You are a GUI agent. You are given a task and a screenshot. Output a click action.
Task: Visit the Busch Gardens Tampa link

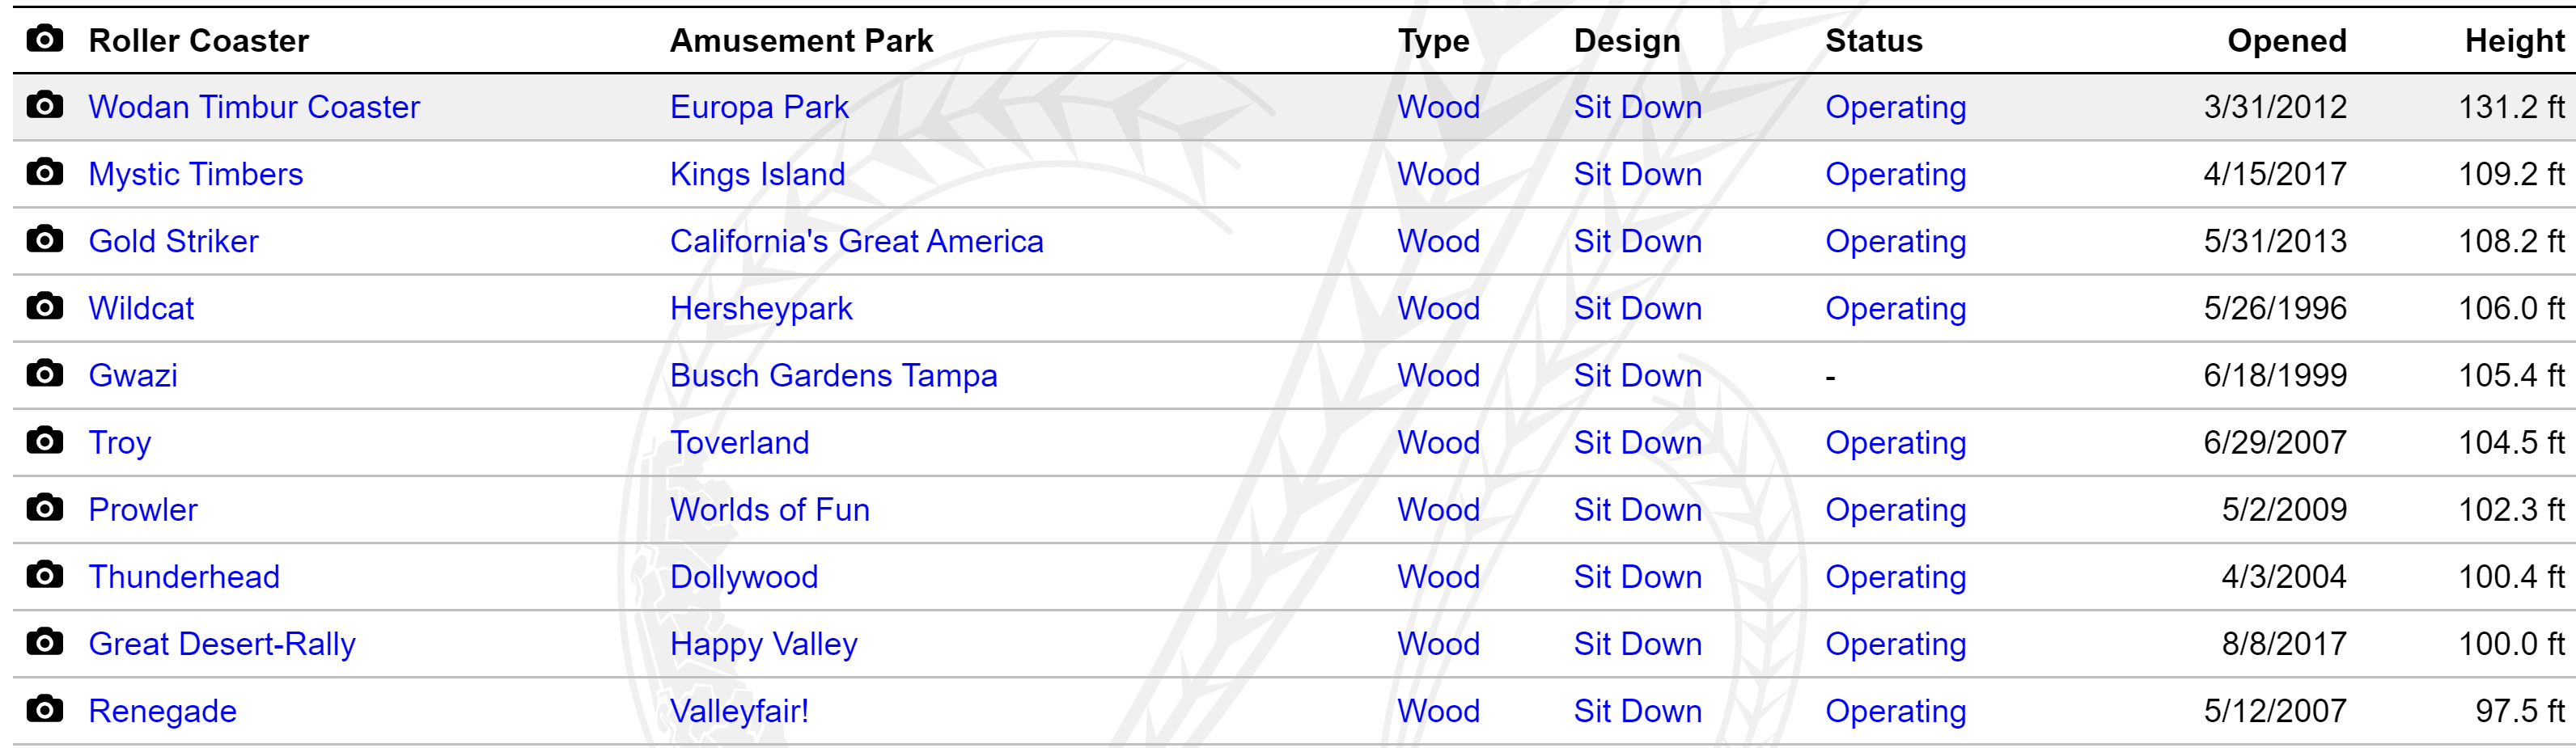click(833, 376)
